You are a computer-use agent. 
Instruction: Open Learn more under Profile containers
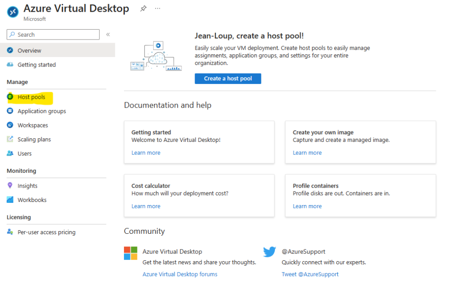pos(307,206)
